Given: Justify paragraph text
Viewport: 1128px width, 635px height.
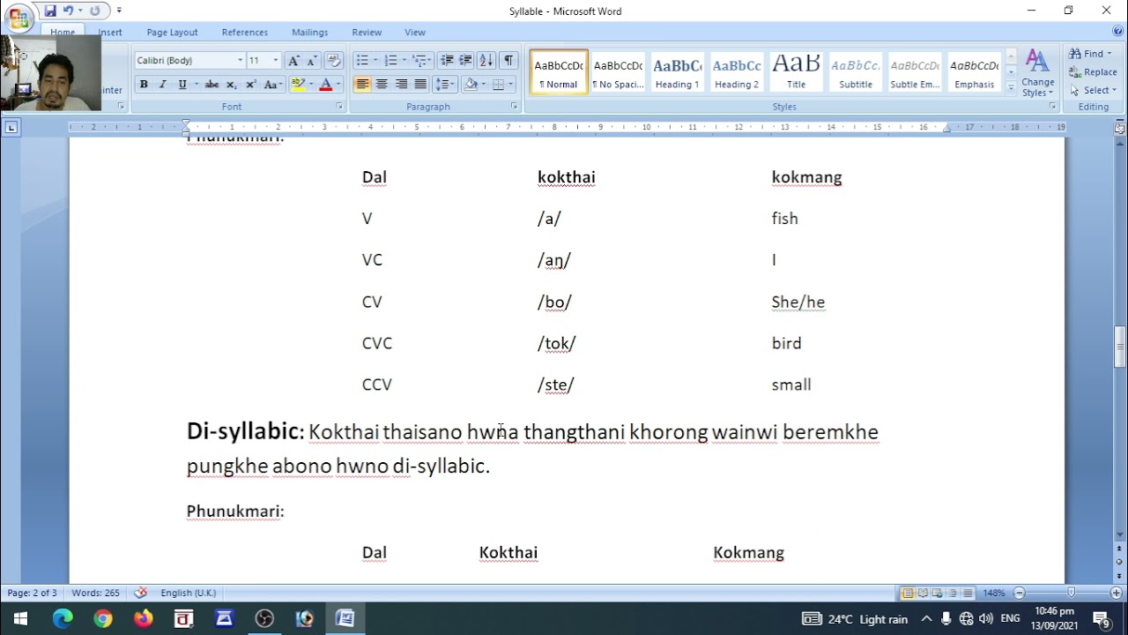Looking at the screenshot, I should coord(421,85).
